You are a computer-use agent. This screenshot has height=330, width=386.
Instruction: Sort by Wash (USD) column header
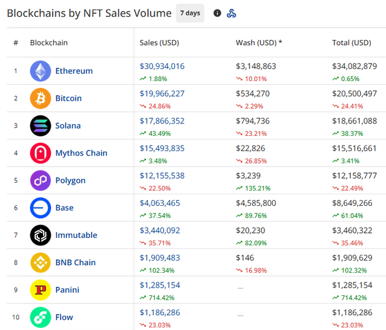(257, 43)
